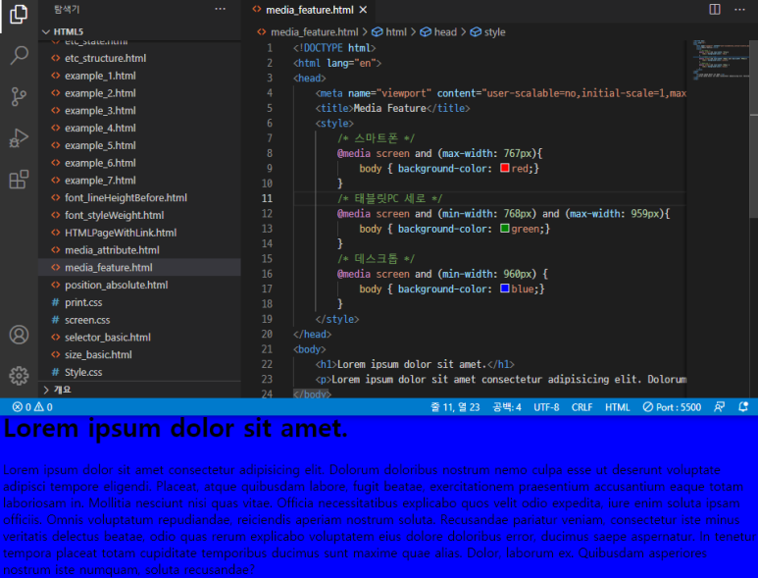Open media_attribute.html file

(x=139, y=250)
